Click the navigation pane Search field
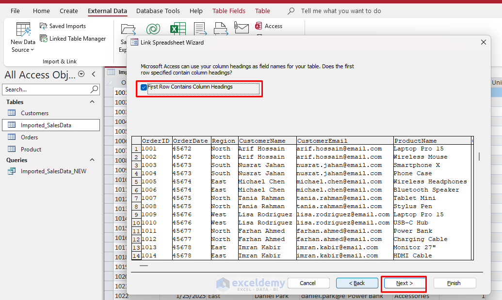502x300 pixels. 51,90
